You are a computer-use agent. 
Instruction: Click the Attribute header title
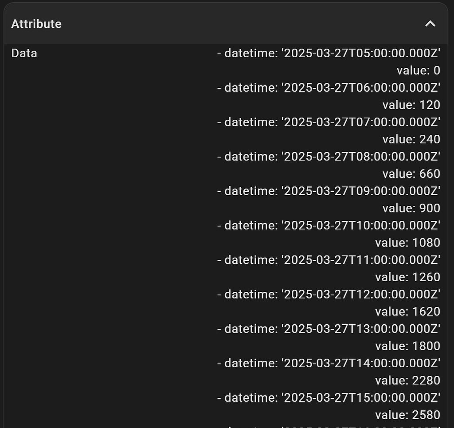click(x=36, y=24)
